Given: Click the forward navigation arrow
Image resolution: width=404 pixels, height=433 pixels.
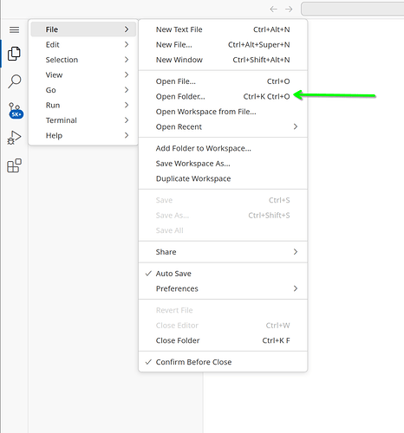Looking at the screenshot, I should tap(289, 10).
